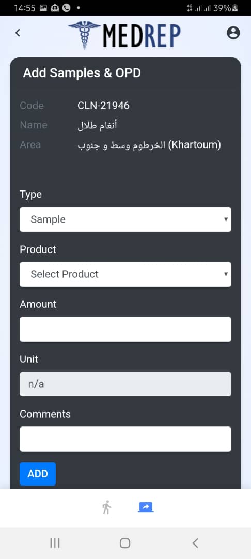The height and width of the screenshot is (559, 251).
Task: Tap the client code CLN-21946
Action: [x=103, y=106]
